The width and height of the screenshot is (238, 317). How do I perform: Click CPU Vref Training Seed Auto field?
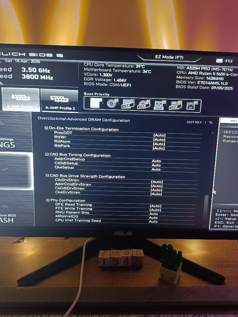153,222
